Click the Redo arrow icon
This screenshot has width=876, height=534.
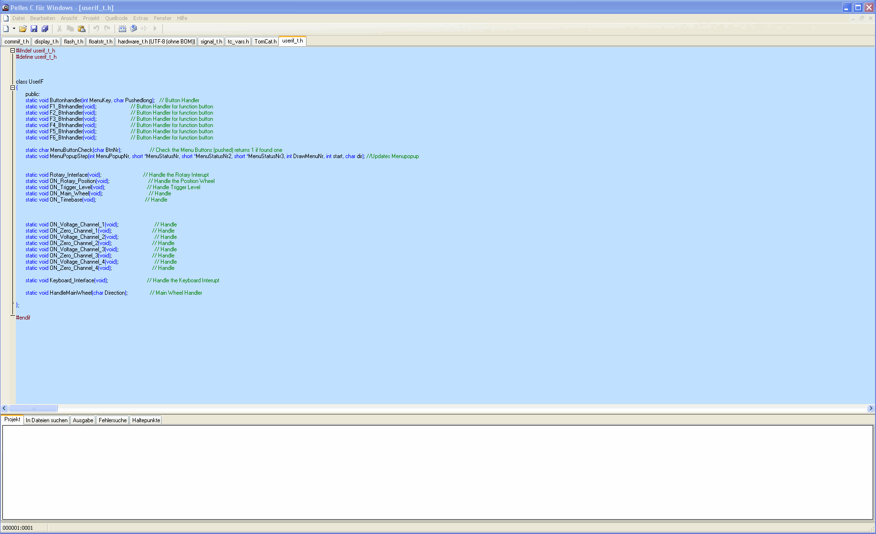[x=107, y=29]
